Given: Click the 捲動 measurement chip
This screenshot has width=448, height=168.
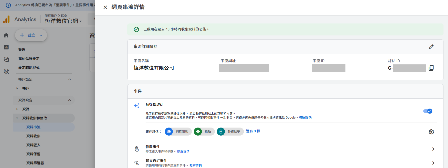Looking at the screenshot, I should tap(204, 132).
